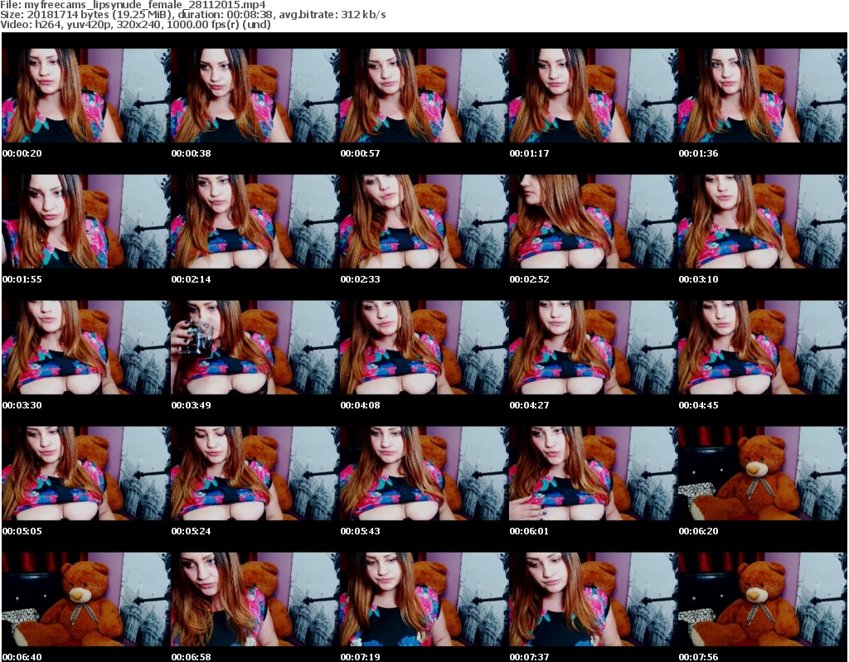Click the timestamp text 00:06:20
The width and height of the screenshot is (849, 662).
[698, 531]
